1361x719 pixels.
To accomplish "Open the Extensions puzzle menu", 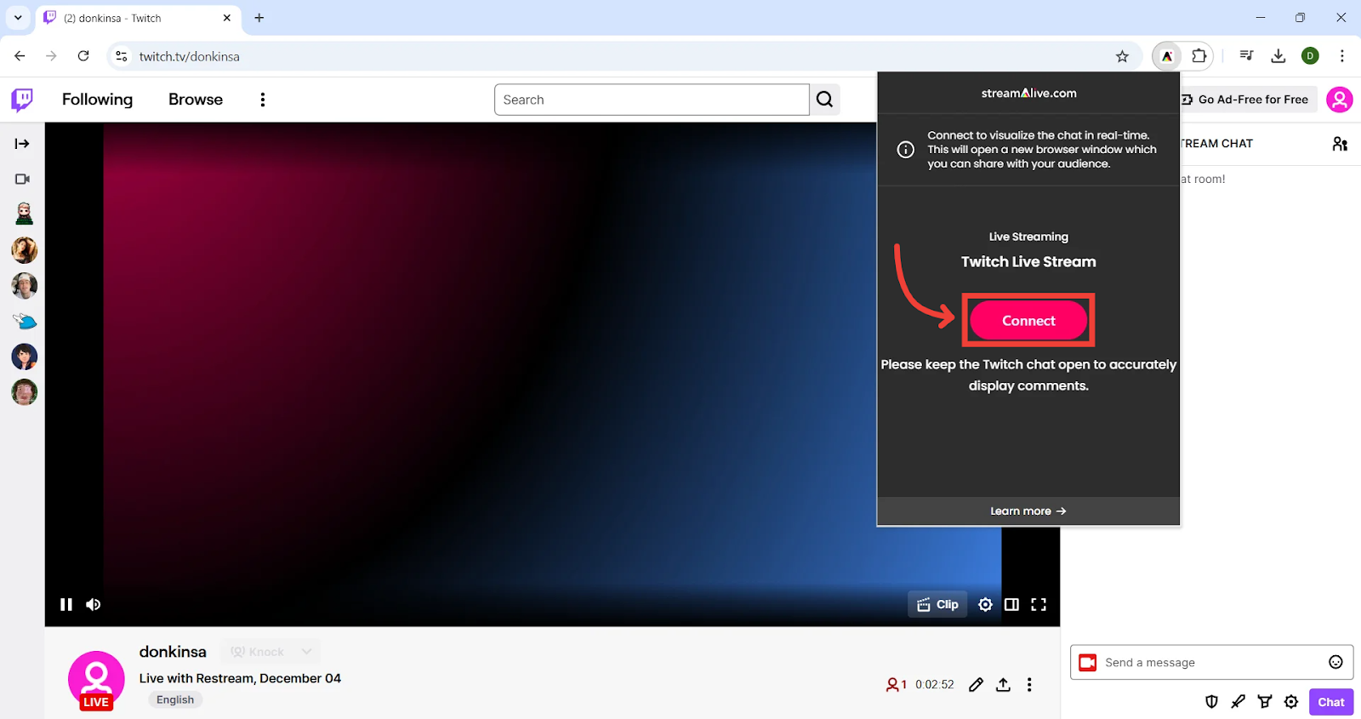I will (1199, 56).
